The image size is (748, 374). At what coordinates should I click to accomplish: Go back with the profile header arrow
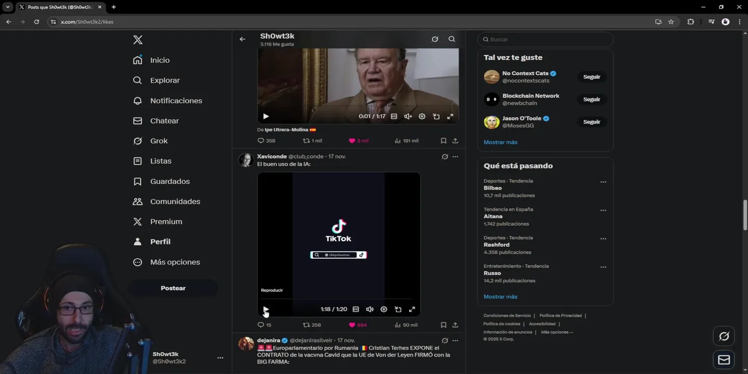click(x=243, y=39)
